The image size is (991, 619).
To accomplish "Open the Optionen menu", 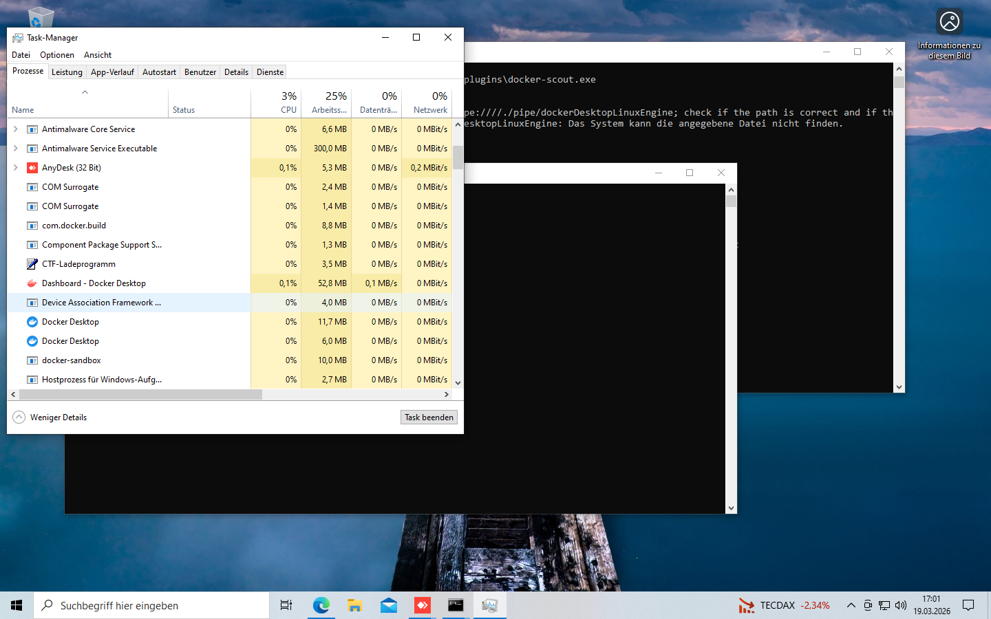I will point(57,55).
